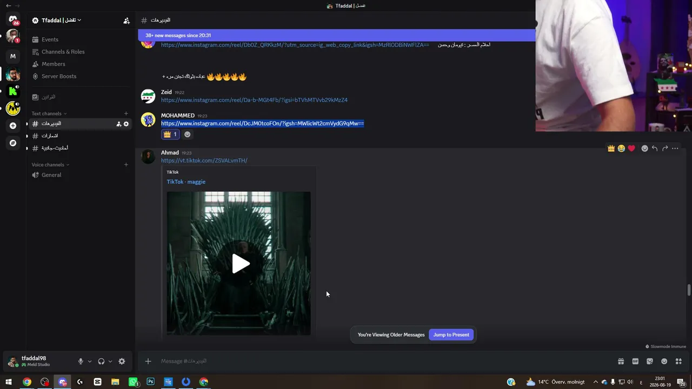
Task: Open the gift icon in message bar
Action: [x=621, y=361]
